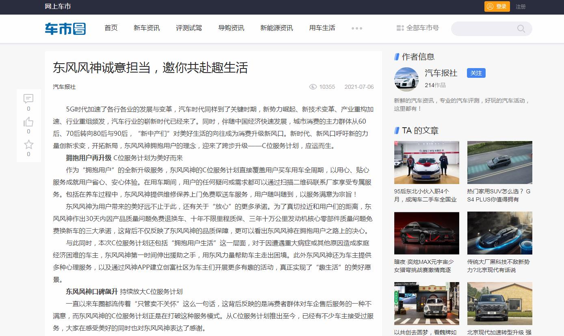564x336 pixels.
Task: Open the article titled 热门家用SUV怎么选
Action: click(x=499, y=195)
